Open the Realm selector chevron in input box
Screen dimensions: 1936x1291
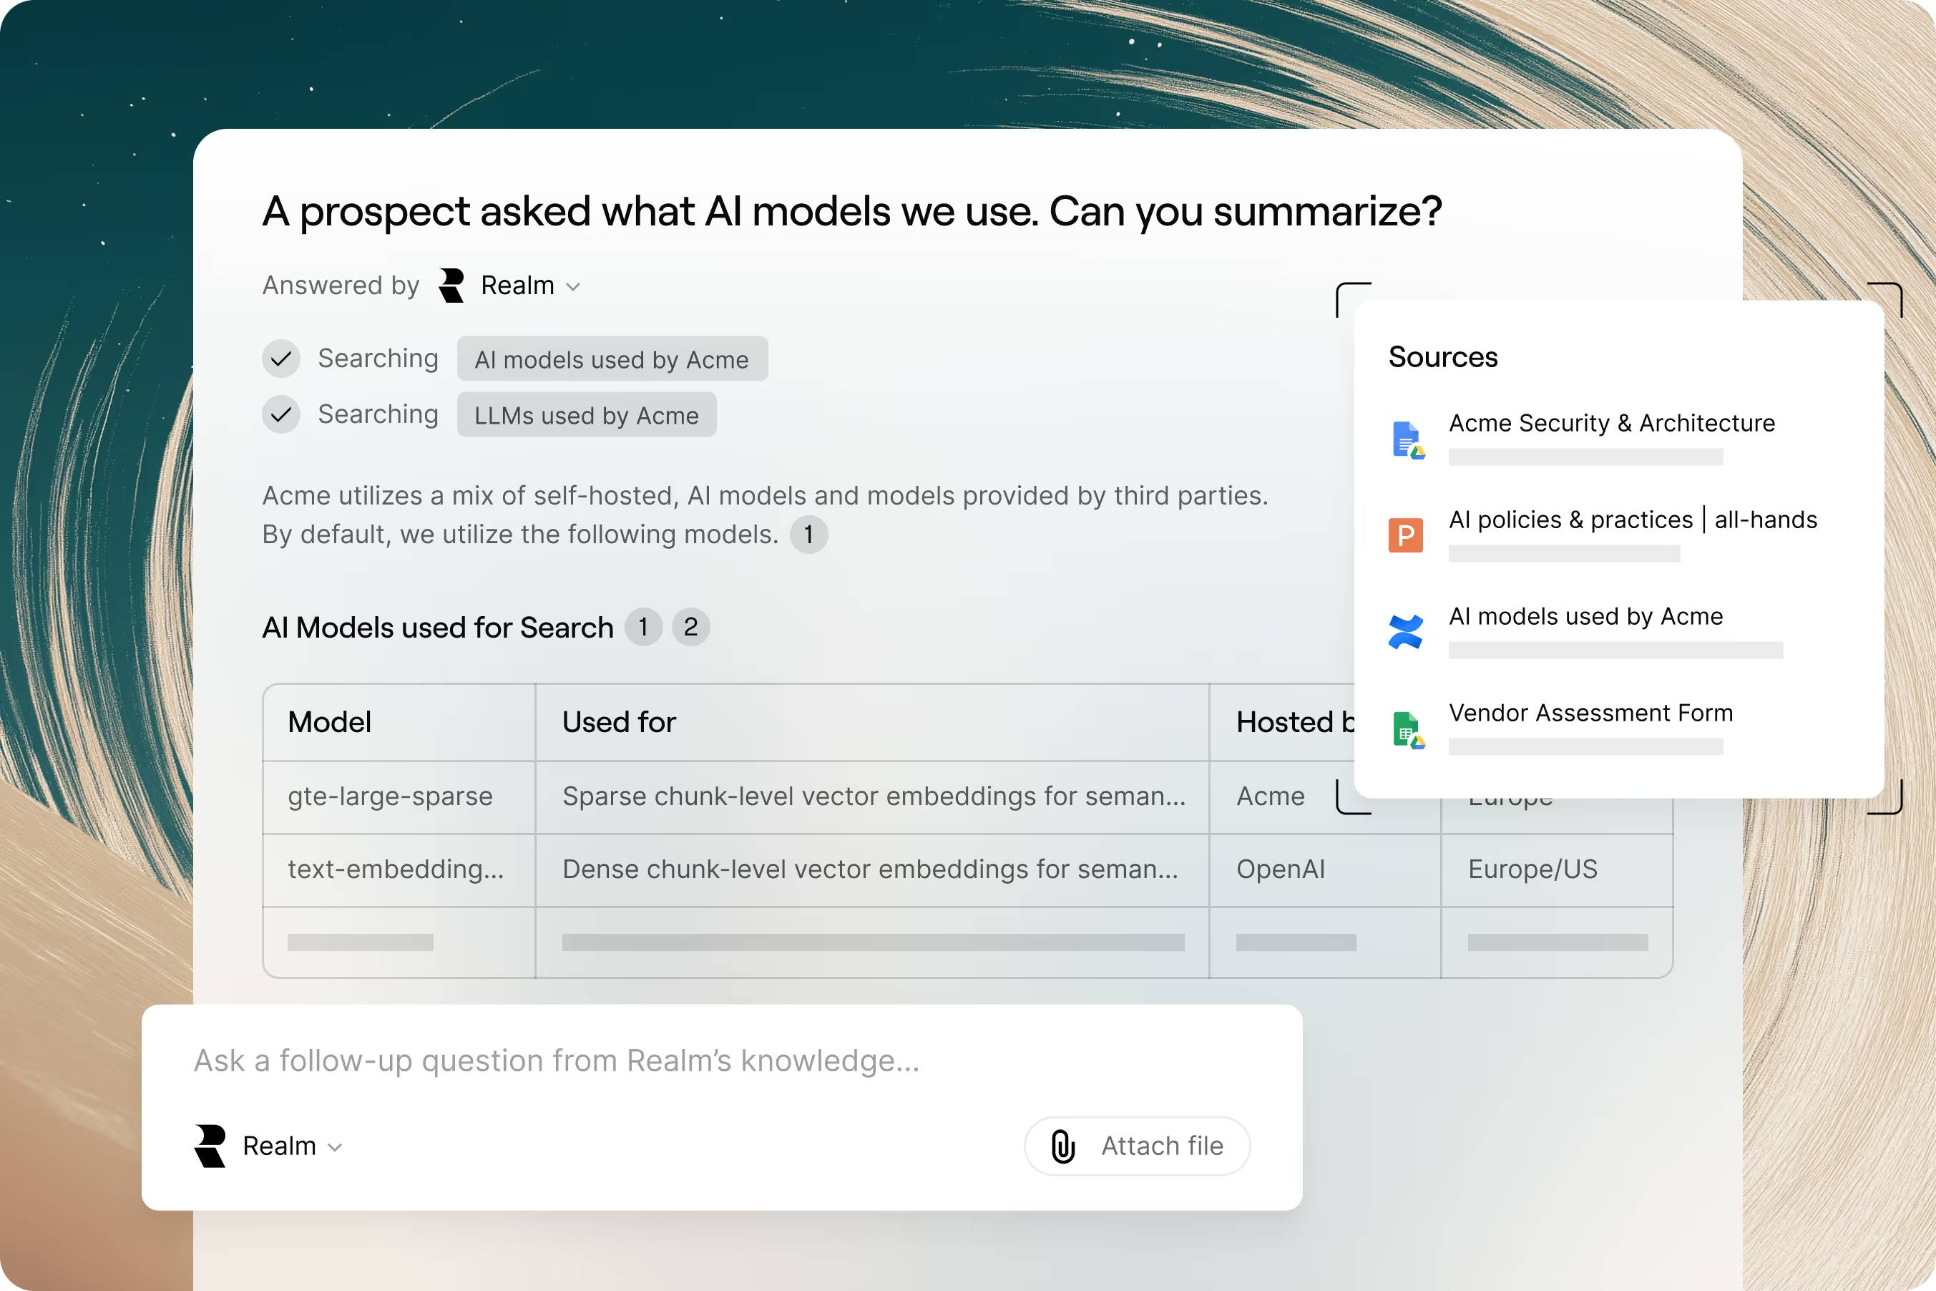coord(335,1147)
